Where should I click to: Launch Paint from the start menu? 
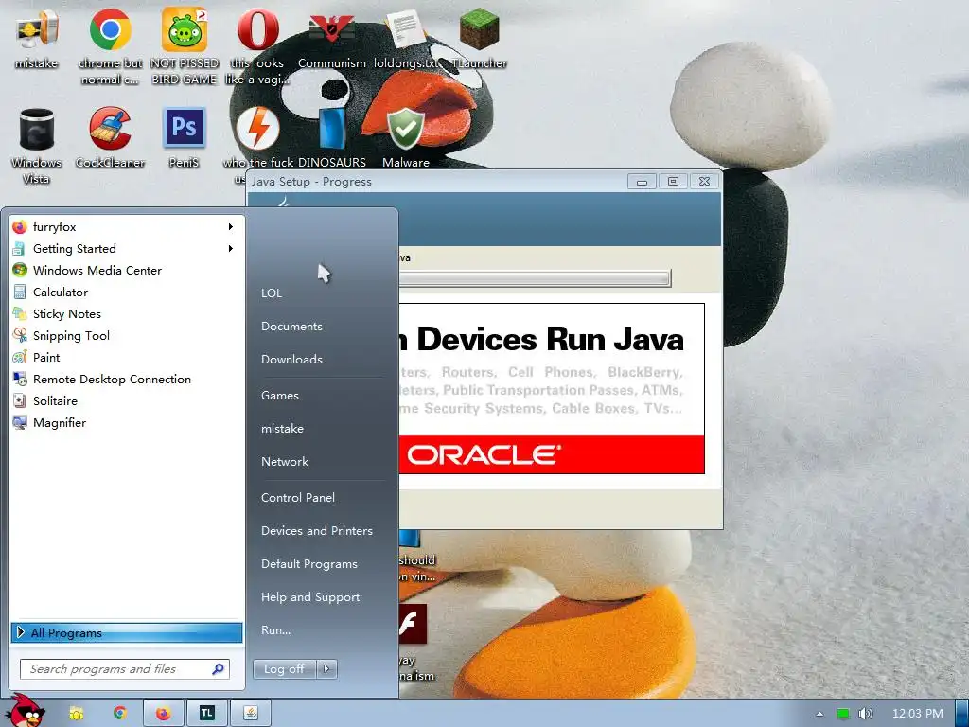127,357
